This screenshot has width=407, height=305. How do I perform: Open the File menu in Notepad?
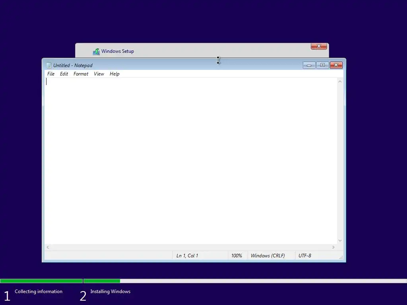pyautogui.click(x=51, y=74)
